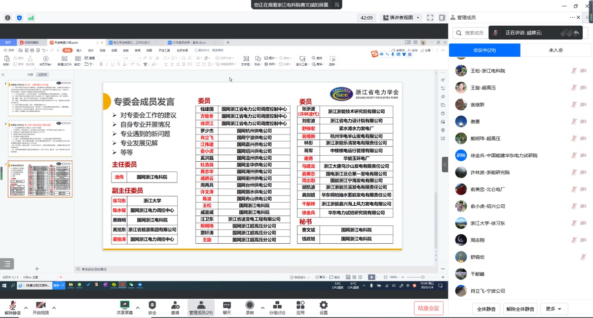The image size is (593, 318).
Task: Click the 解除全体静音 button
Action: click(520, 309)
